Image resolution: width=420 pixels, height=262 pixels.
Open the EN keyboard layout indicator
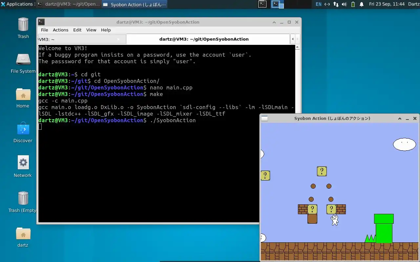[x=318, y=4]
